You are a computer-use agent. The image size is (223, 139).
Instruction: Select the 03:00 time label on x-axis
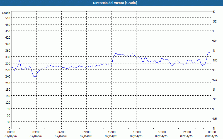37,132
